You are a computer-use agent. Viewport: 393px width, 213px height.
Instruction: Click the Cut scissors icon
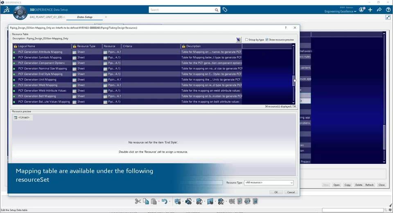[x=138, y=201]
